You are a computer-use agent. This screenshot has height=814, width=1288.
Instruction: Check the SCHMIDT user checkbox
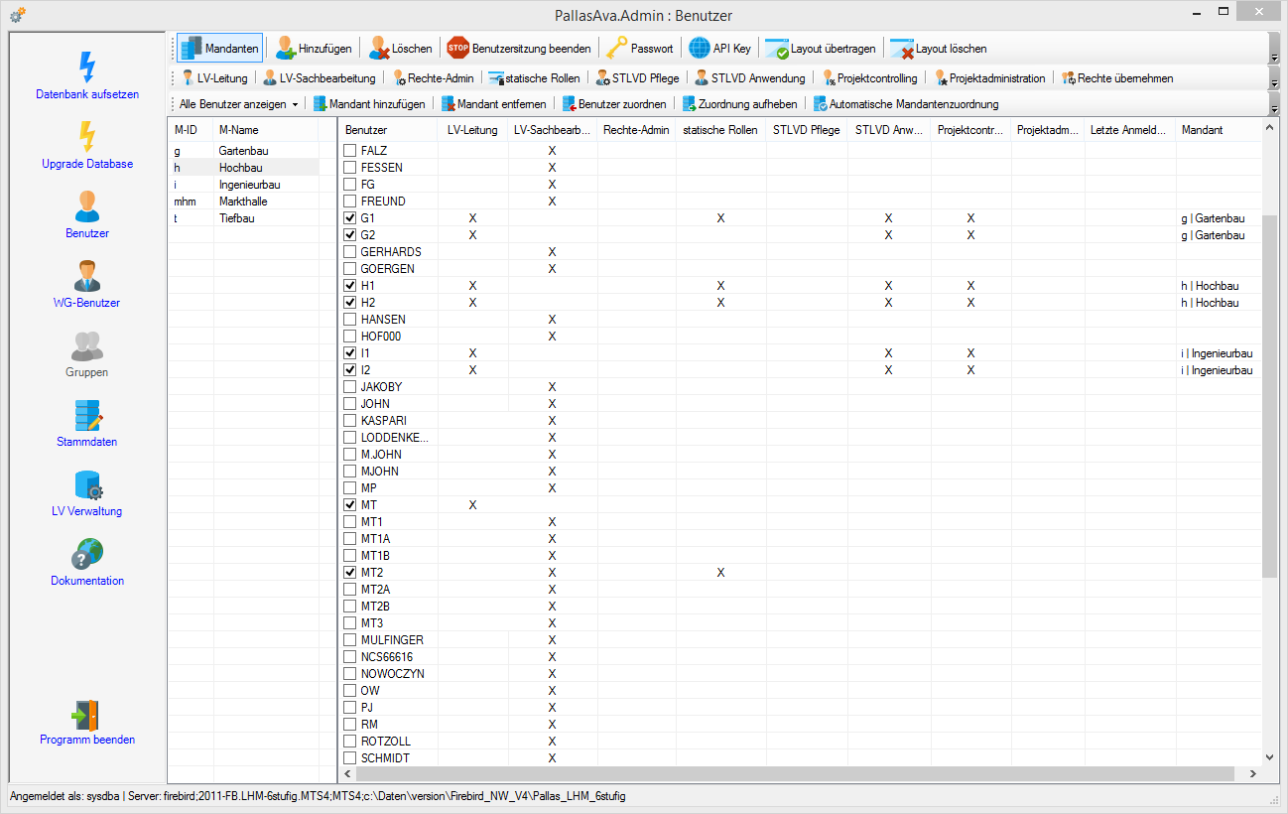[349, 757]
